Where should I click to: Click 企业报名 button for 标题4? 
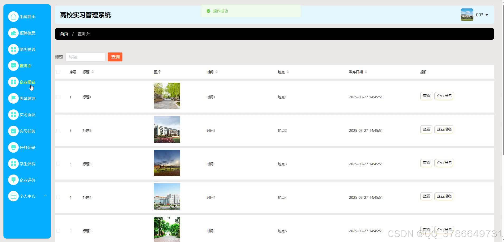[444, 196]
